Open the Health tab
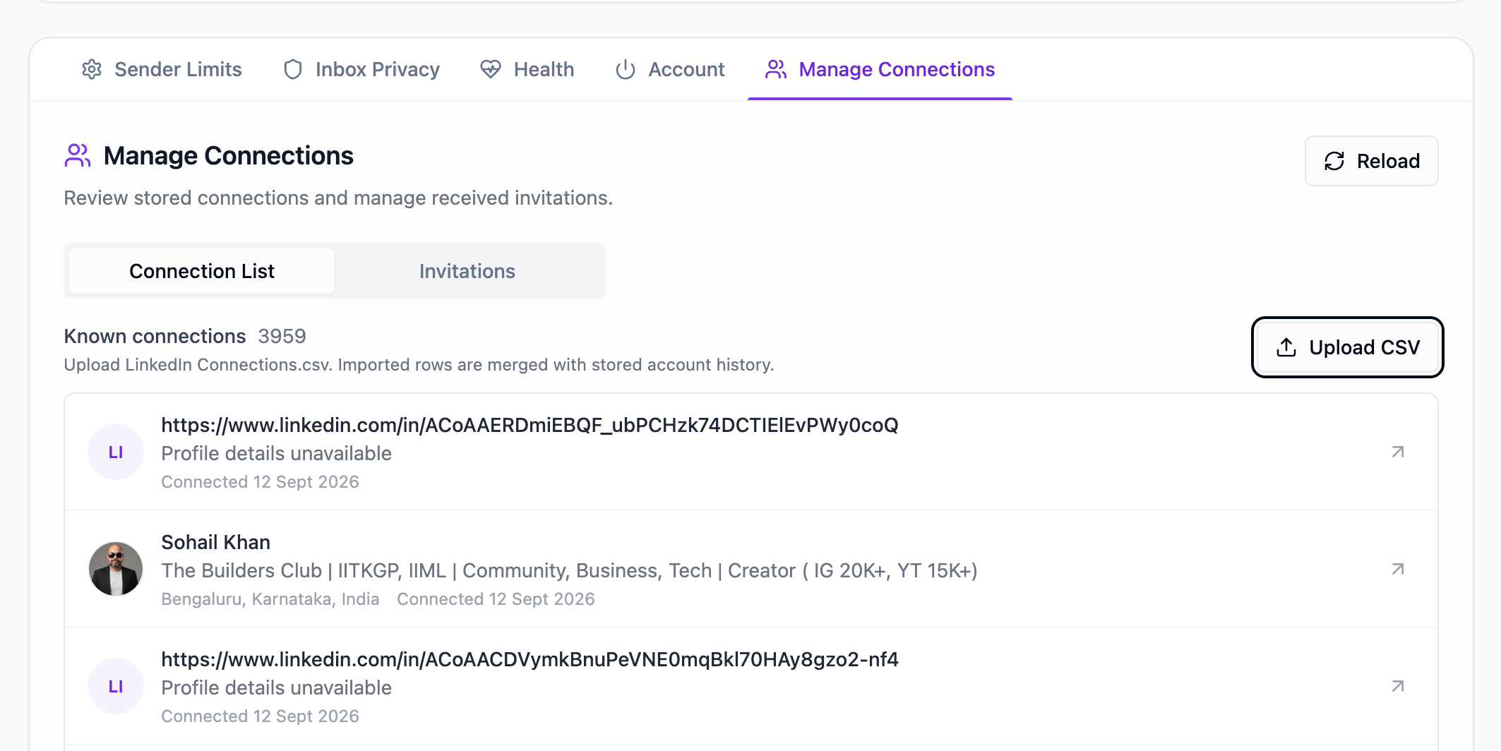1501x751 pixels. [x=527, y=69]
